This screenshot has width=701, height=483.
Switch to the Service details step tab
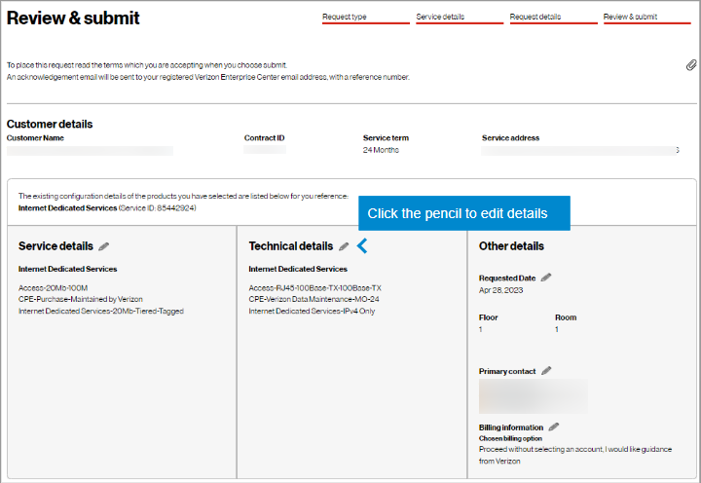459,18
